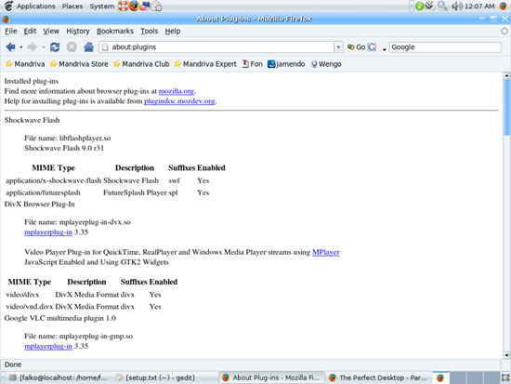511x384 pixels.
Task: Follow the mozilla.org link
Action: 176,91
